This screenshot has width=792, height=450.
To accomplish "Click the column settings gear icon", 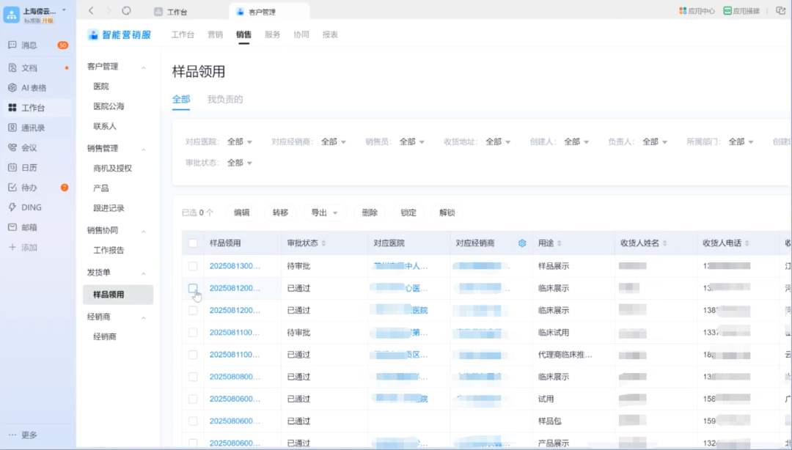I will tap(522, 243).
